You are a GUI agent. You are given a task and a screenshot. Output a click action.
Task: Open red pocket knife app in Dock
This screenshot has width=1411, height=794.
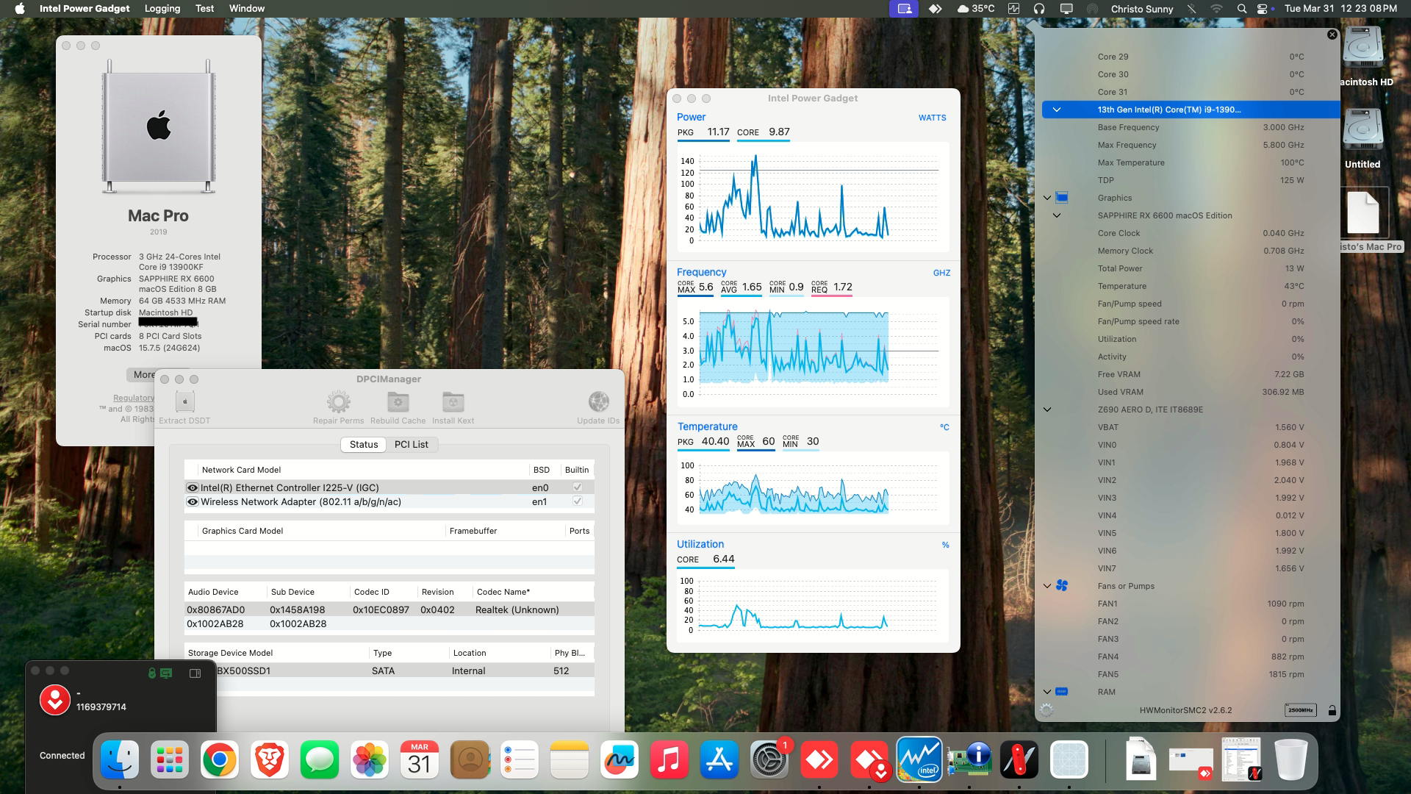pyautogui.click(x=1019, y=759)
